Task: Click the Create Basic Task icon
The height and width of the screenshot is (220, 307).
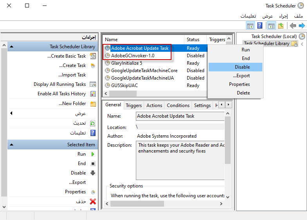Action: click(x=93, y=56)
